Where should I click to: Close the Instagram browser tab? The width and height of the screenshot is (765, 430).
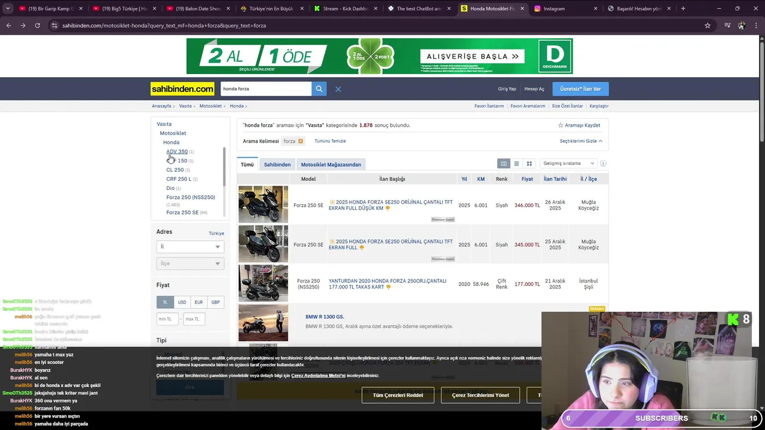point(595,8)
